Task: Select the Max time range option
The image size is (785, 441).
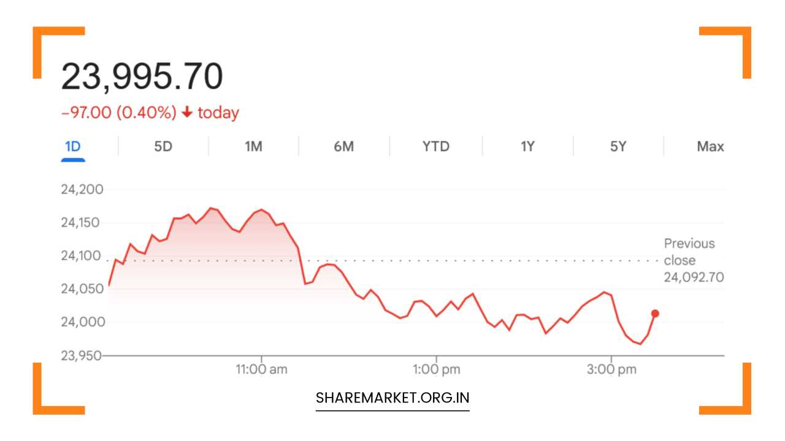Action: point(710,146)
